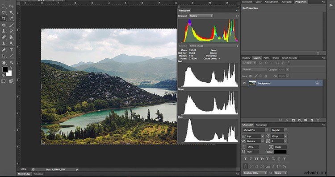Open the Timeline panel
Viewport: 335px width, 177px height.
click(38, 174)
